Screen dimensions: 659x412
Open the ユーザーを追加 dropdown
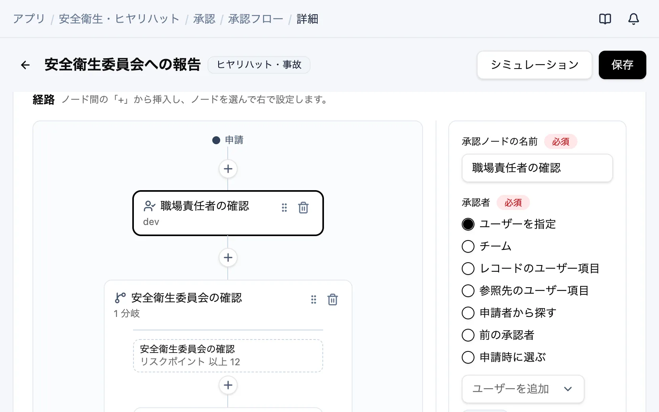pos(523,389)
